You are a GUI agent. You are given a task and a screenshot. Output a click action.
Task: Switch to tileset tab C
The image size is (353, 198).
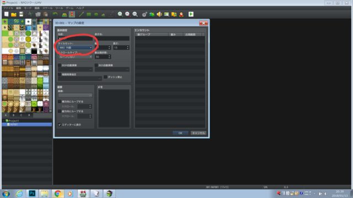21,115
